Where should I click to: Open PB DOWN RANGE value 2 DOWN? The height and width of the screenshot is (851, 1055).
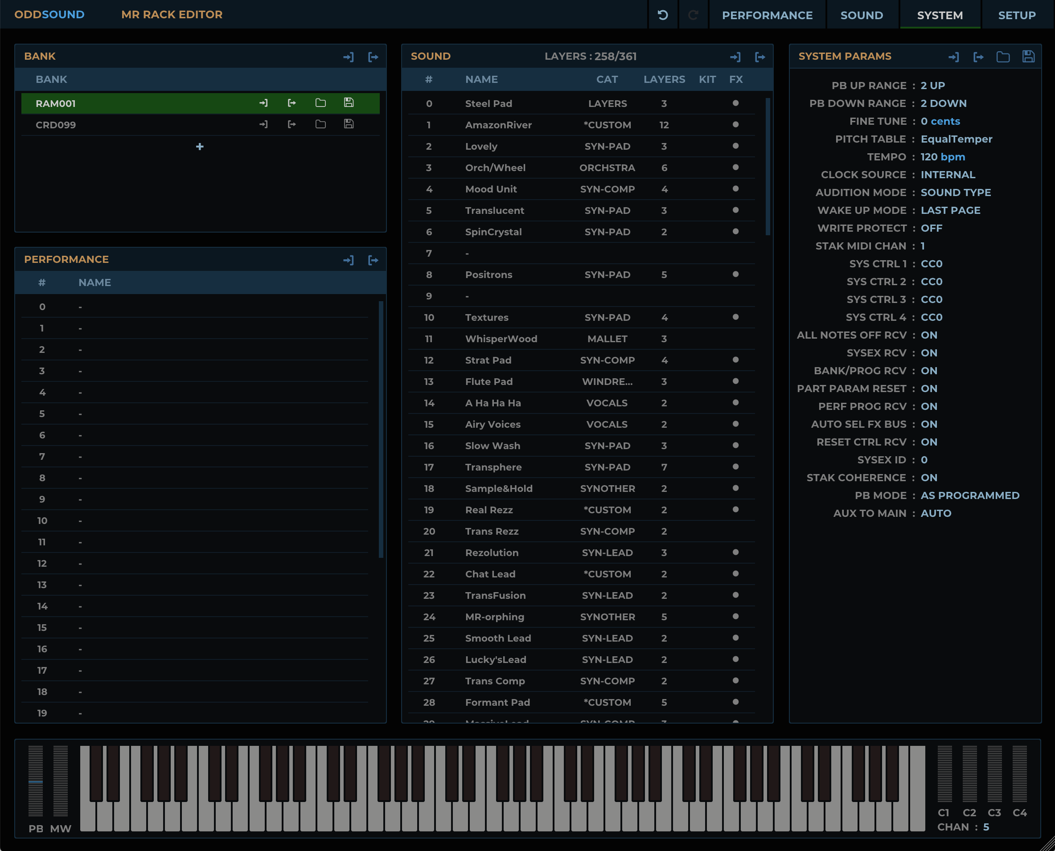(x=944, y=103)
